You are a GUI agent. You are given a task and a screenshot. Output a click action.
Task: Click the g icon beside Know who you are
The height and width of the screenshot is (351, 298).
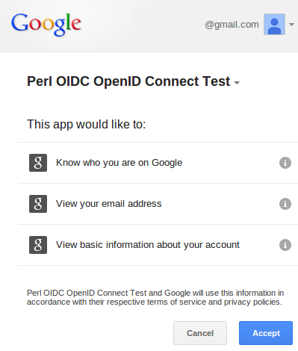pyautogui.click(x=38, y=163)
